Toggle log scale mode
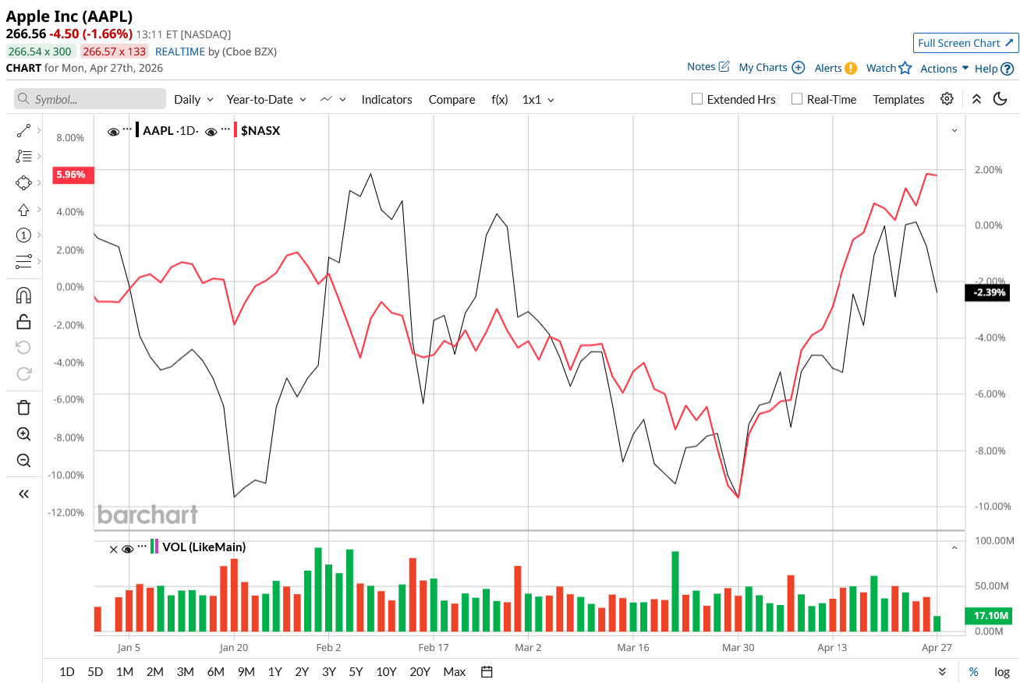 pyautogui.click(x=1002, y=671)
